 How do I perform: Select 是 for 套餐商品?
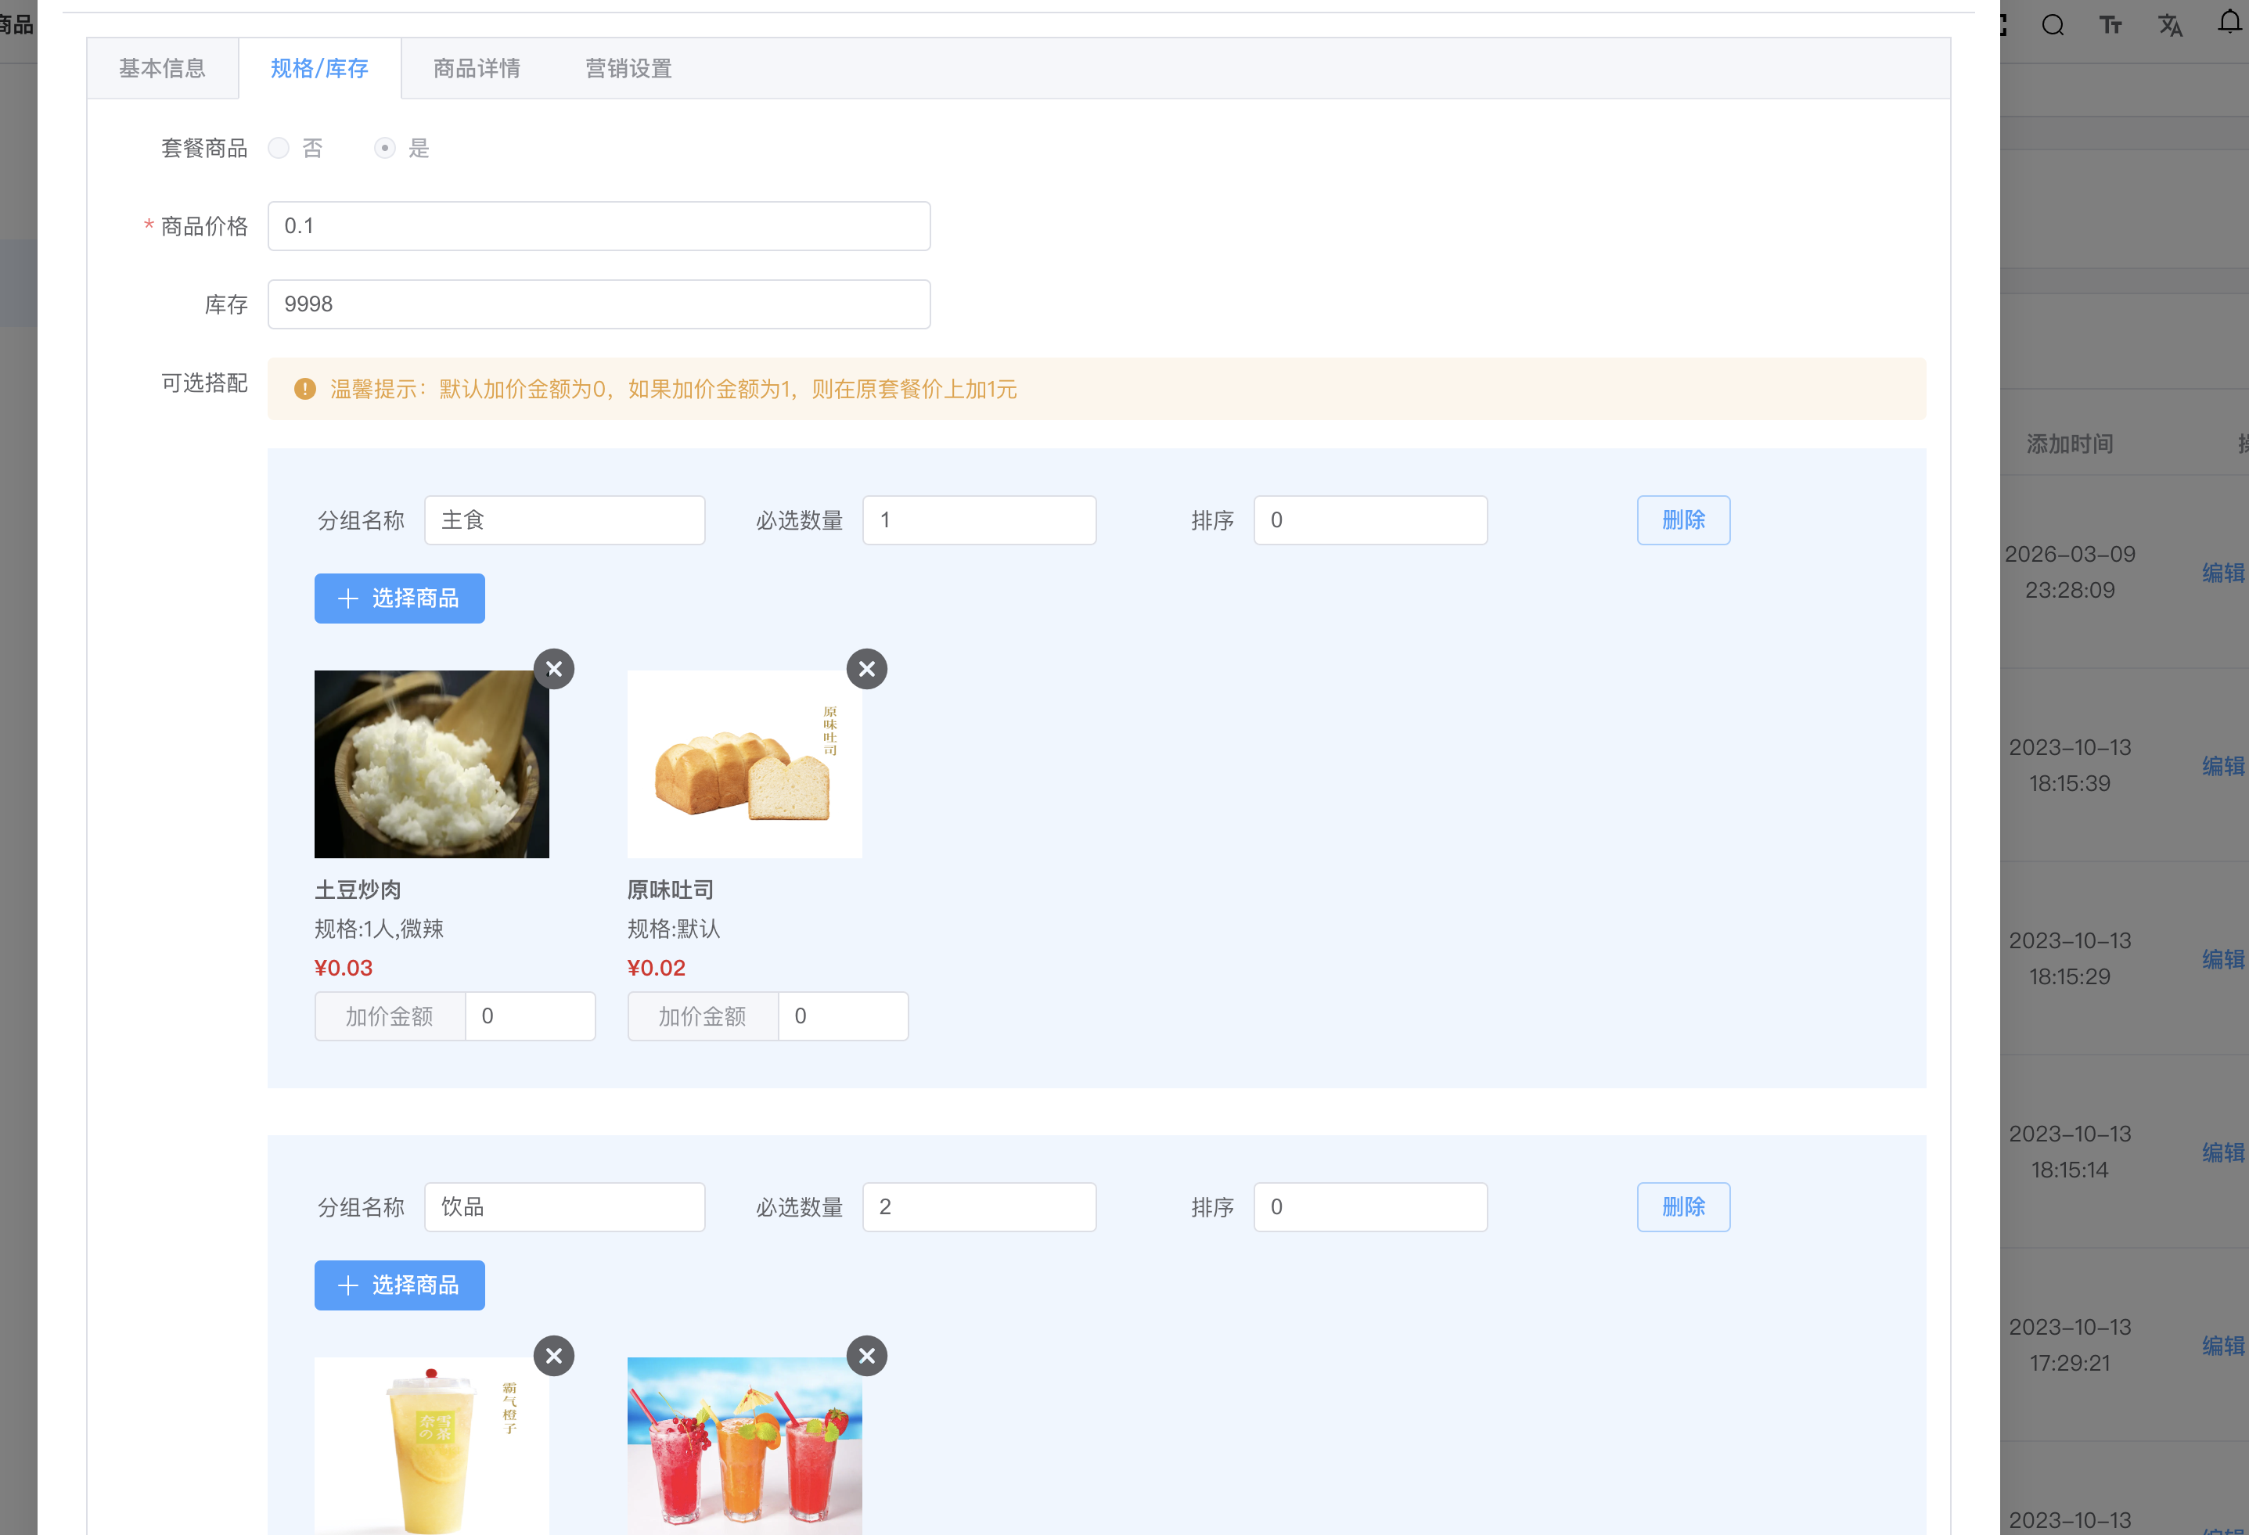385,148
